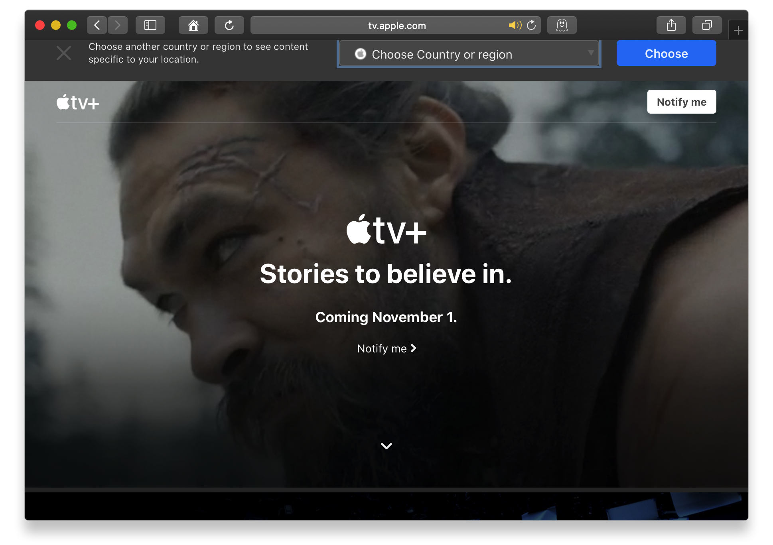Open the Share menu
The image size is (773, 545).
tap(671, 26)
